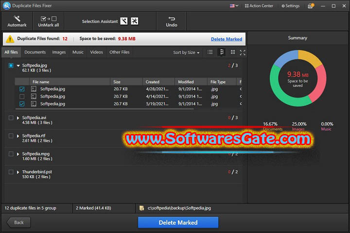Switch to grid thumbnail view icon
Screen dimensions: 350x233
232,52
